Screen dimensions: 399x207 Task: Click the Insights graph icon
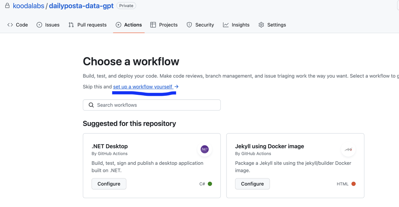[226, 25]
